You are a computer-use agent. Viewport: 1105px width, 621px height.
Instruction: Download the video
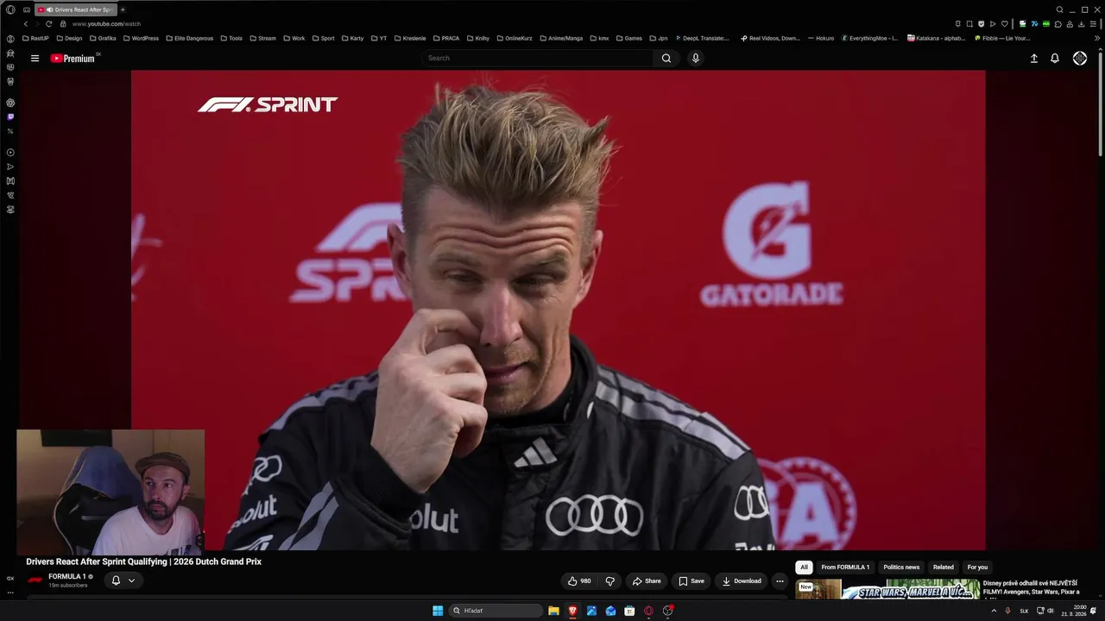pos(742,581)
